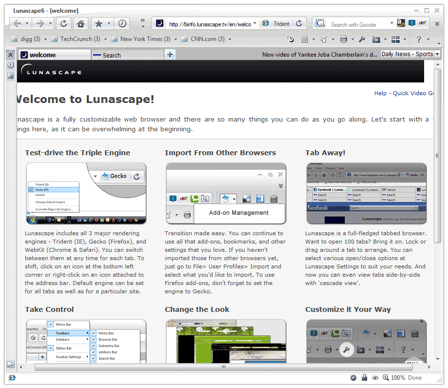Click the tile windows layout icon
This screenshot has height=388, width=448.
(395, 39)
